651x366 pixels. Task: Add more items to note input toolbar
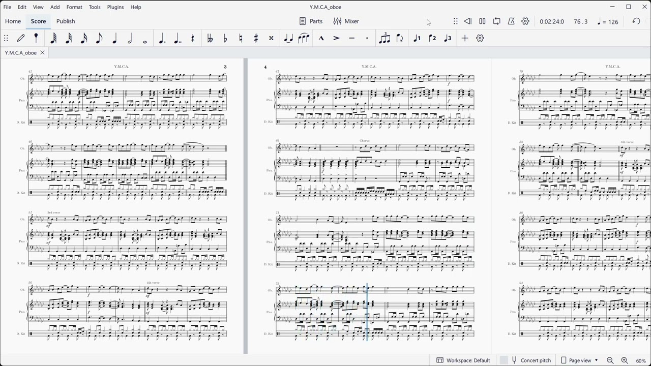[465, 38]
